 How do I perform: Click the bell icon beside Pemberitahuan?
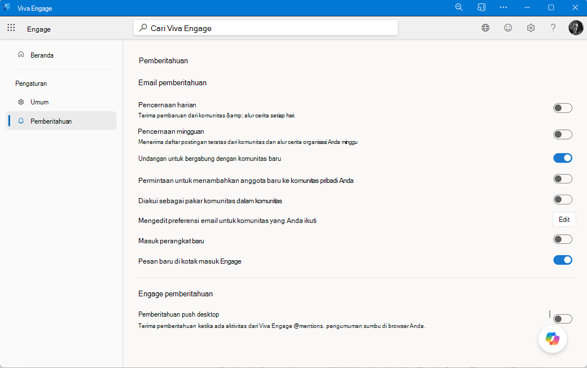(21, 121)
